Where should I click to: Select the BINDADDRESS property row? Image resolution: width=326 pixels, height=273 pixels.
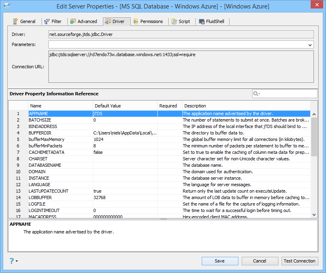tap(159, 126)
